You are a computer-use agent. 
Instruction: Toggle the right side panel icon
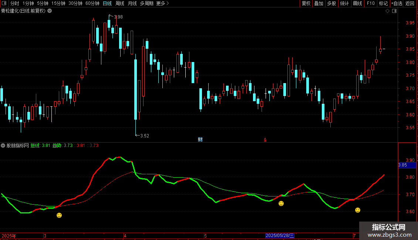point(394,11)
